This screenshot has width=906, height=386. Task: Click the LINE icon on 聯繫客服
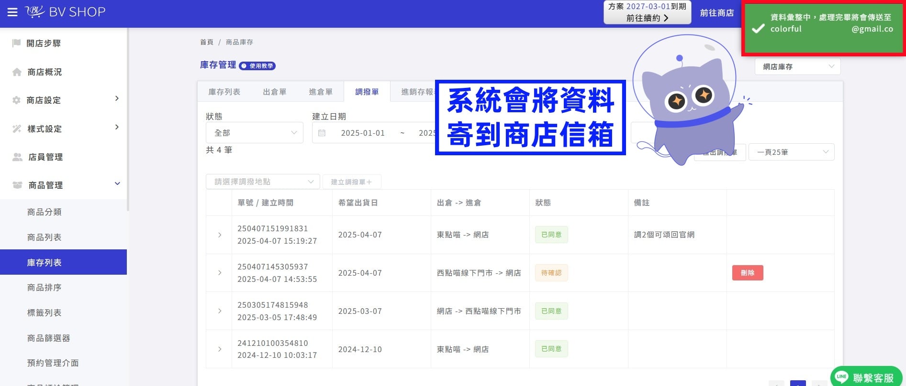(841, 377)
